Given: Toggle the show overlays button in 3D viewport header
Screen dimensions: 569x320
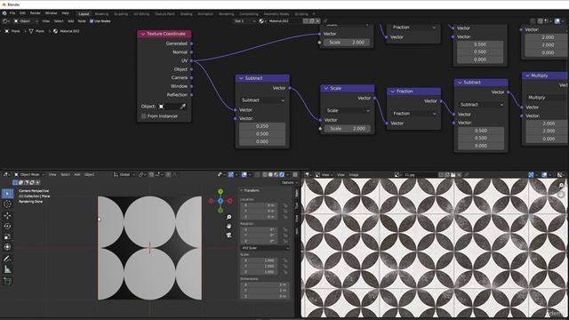Looking at the screenshot, I should pyautogui.click(x=245, y=175).
